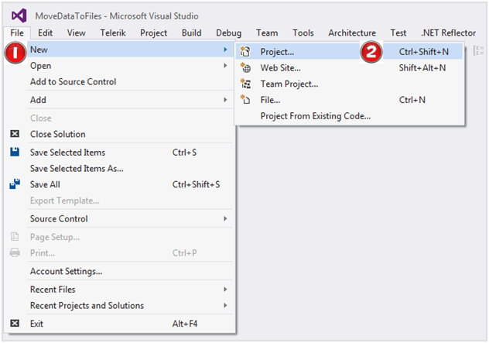The image size is (489, 343).
Task: Click Add to Source Control
Action: [x=73, y=82]
